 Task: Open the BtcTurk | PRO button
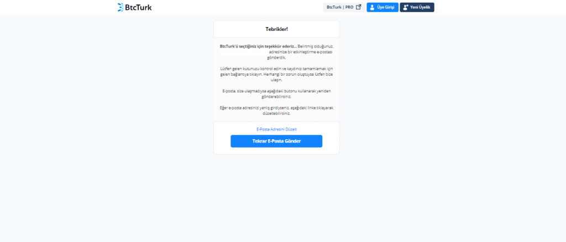coord(344,7)
